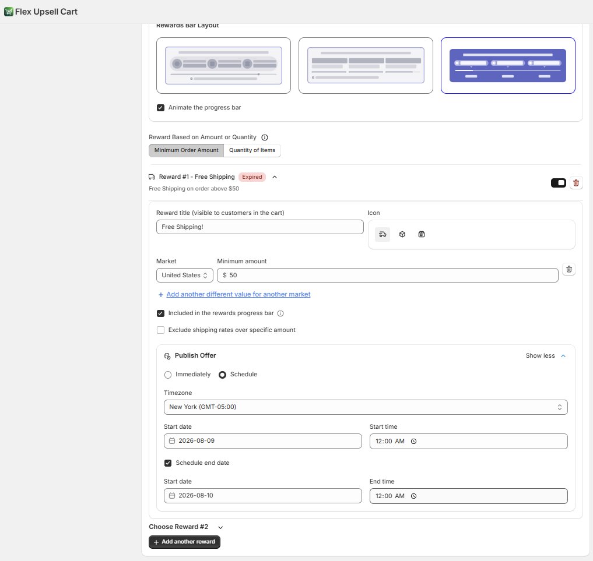
Task: Edit the Free Shipping! reward title field
Action: pyautogui.click(x=260, y=227)
